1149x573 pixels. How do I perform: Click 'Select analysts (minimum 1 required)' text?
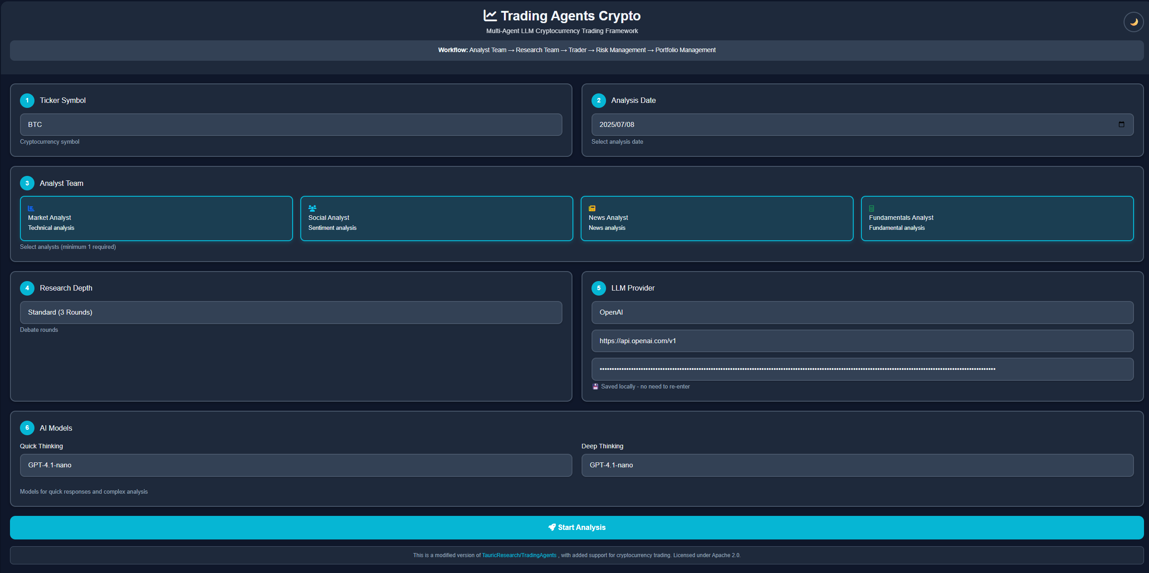[x=68, y=247]
